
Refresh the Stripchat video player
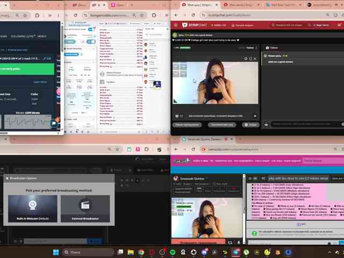246,59
